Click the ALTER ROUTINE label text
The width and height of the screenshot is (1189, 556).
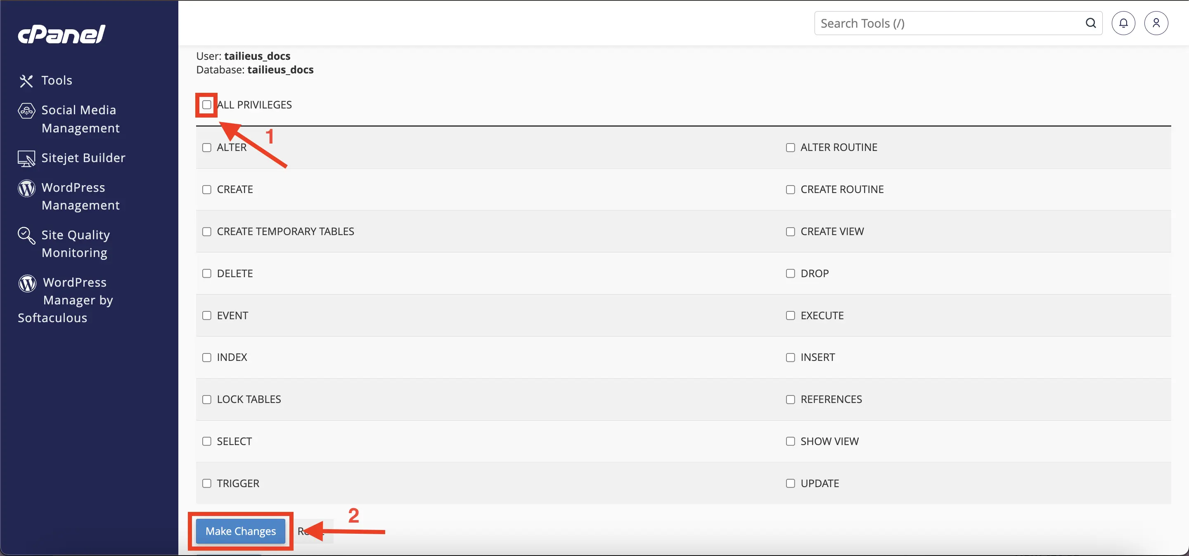click(838, 148)
